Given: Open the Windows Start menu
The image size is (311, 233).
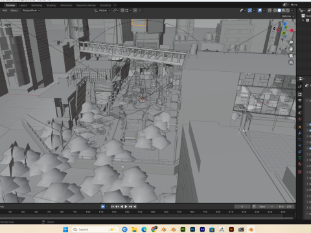Looking at the screenshot, I should coord(65,229).
